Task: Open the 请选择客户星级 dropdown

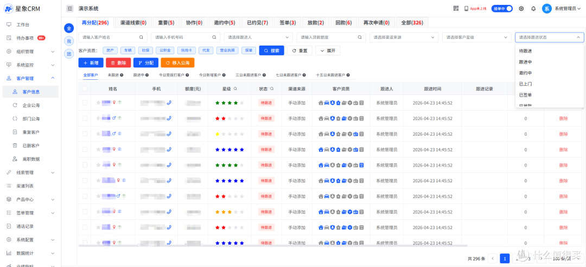Action: pyautogui.click(x=476, y=37)
